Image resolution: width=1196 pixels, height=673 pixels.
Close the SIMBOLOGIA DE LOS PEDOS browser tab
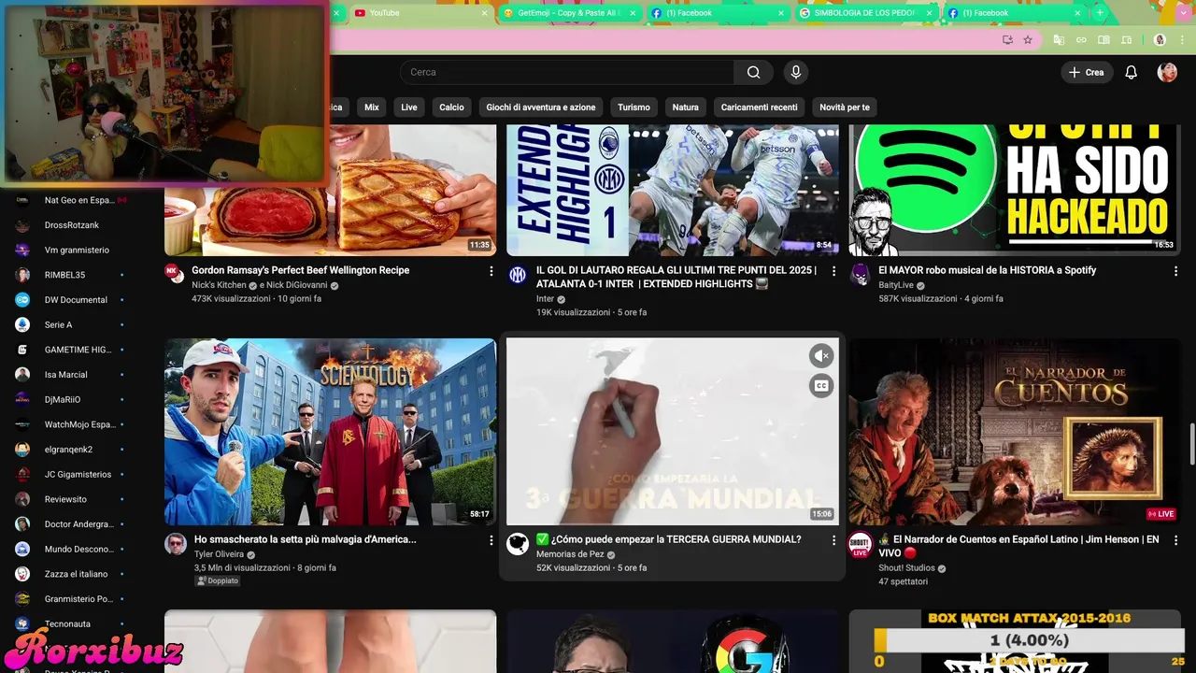click(x=930, y=13)
